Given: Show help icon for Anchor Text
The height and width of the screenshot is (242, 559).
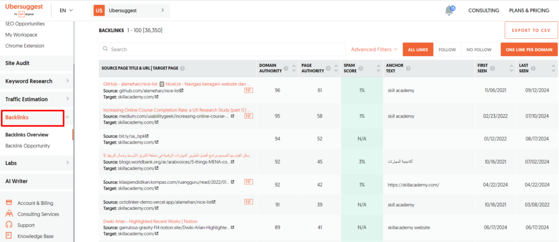Looking at the screenshot, I should 408,68.
